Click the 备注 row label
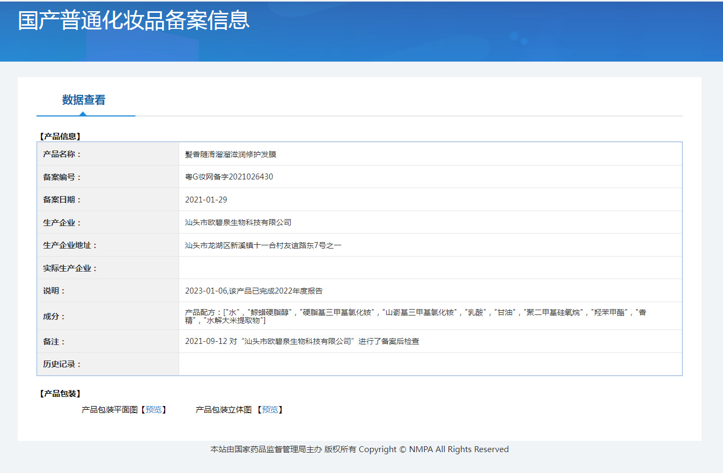Viewport: 723px width, 473px height. pyautogui.click(x=54, y=341)
